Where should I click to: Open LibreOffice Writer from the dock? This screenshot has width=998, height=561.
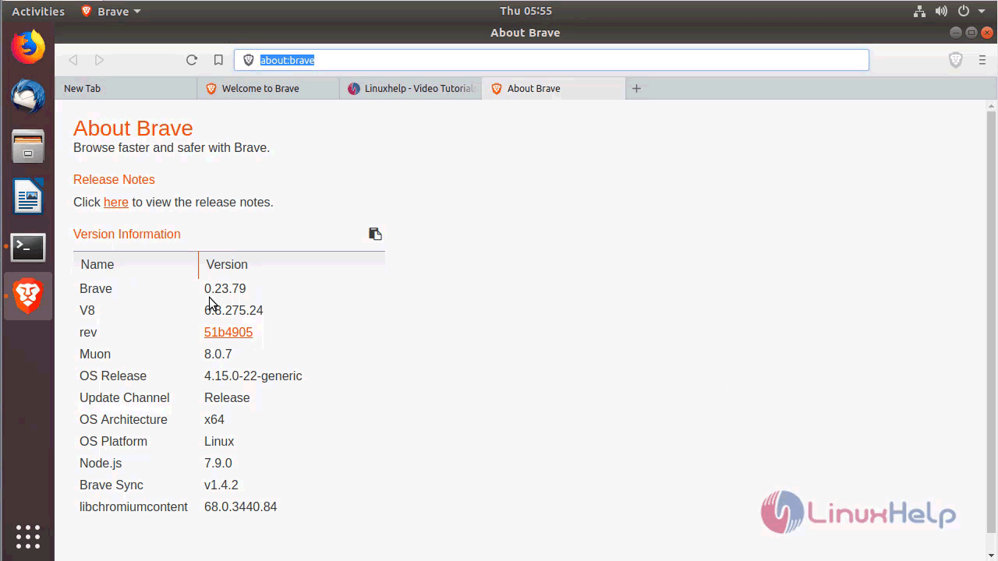tap(28, 196)
